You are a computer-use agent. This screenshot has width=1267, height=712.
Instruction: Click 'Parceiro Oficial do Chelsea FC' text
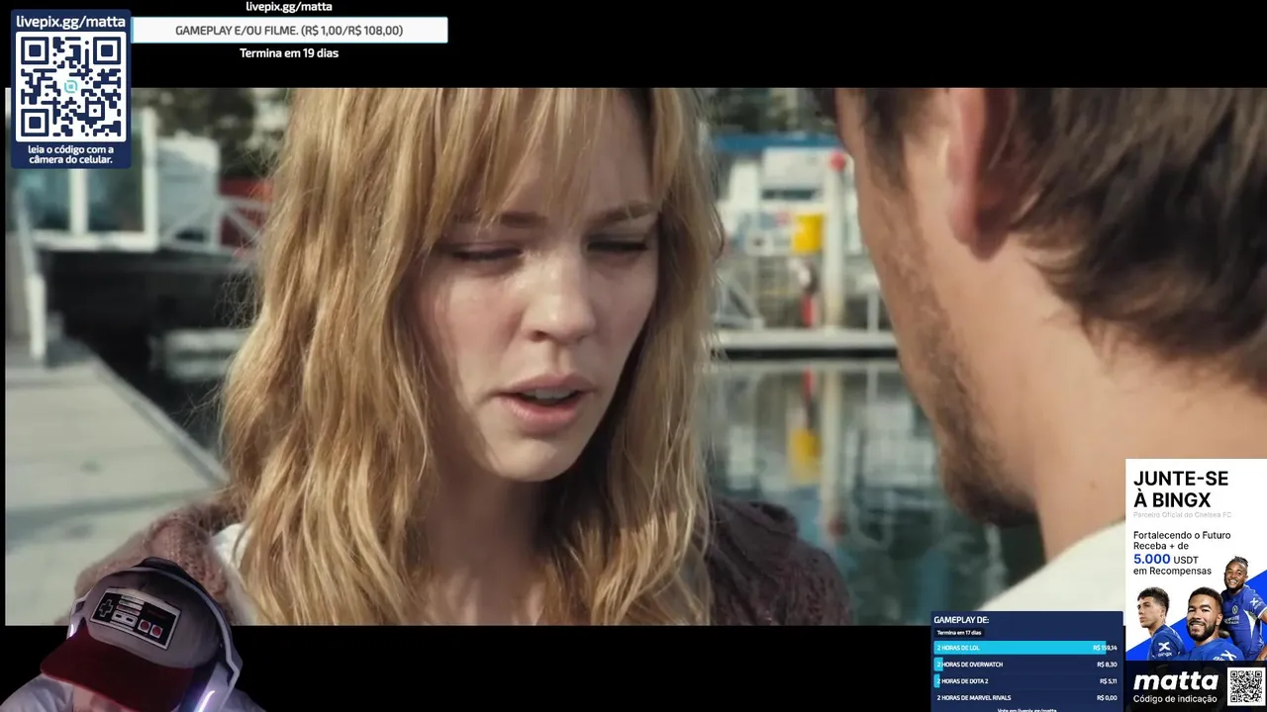point(1182,515)
